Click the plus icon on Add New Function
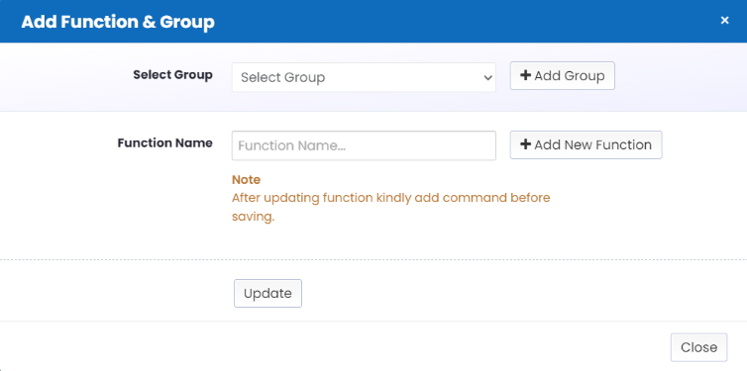Screen dimensions: 747x371 pos(525,144)
